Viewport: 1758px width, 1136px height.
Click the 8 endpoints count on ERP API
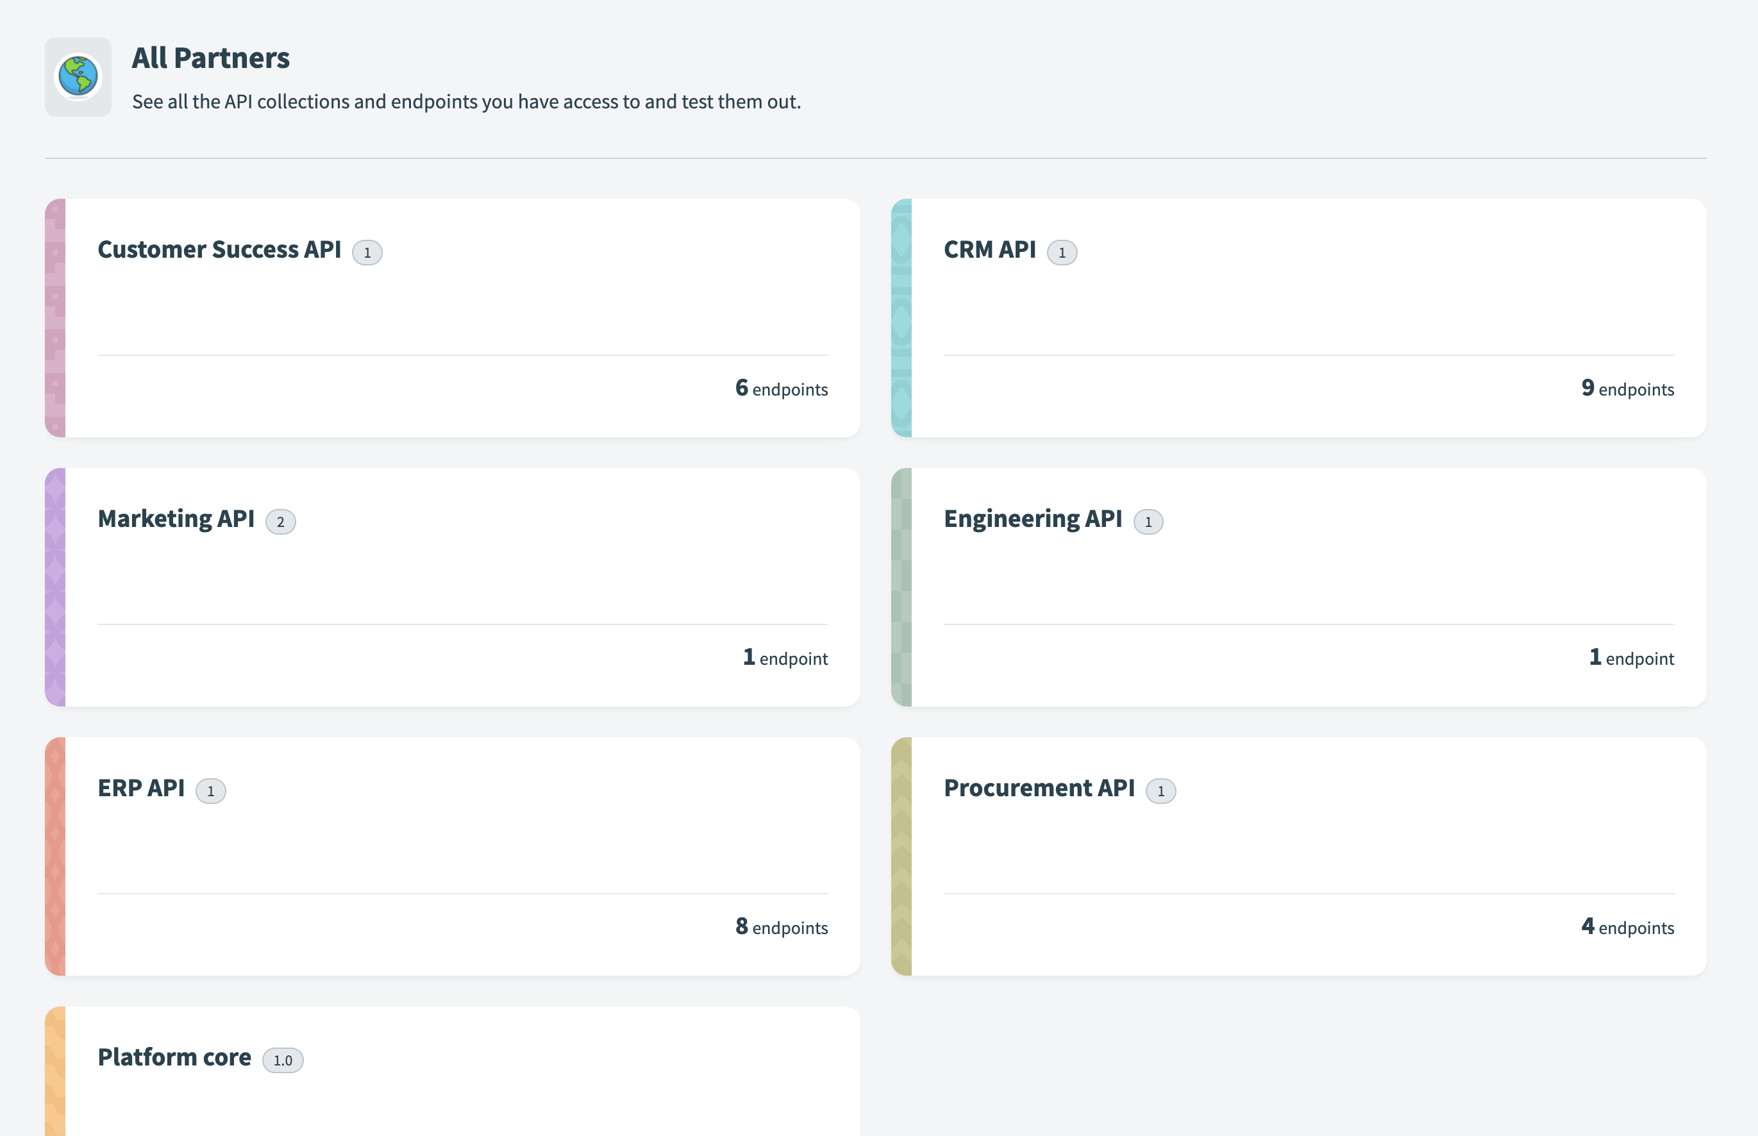click(x=782, y=928)
